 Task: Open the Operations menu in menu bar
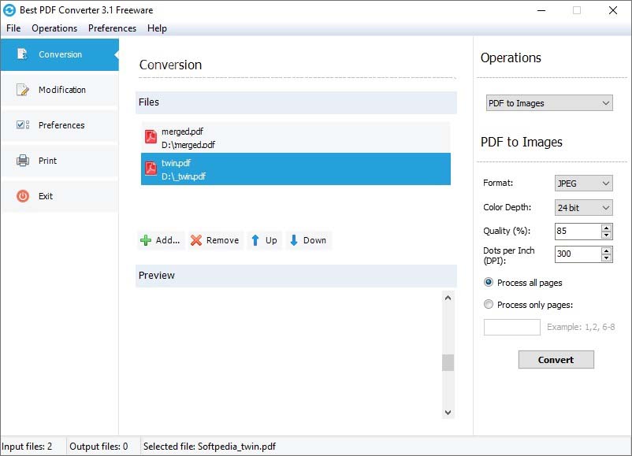(54, 28)
